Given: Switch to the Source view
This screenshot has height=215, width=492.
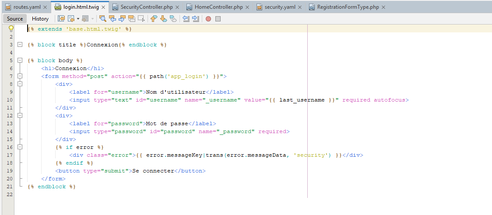Looking at the screenshot, I should (15, 19).
